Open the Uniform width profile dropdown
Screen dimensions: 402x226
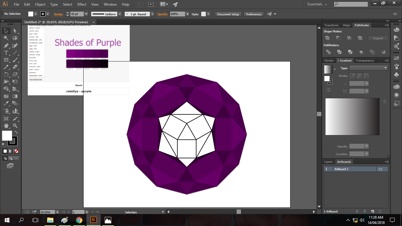pyautogui.click(x=120, y=14)
